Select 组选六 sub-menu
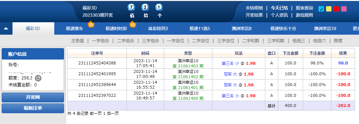This screenshot has height=124, width=359. click(320, 41)
